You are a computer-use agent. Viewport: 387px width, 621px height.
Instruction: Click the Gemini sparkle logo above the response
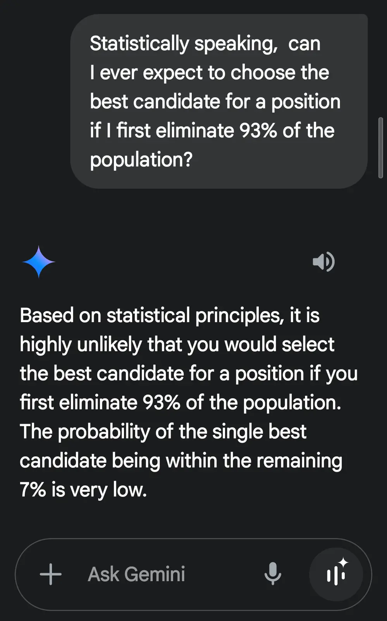39,262
